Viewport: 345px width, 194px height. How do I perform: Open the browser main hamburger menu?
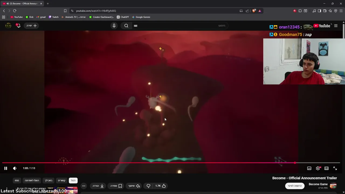coord(341,11)
